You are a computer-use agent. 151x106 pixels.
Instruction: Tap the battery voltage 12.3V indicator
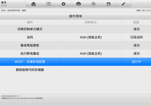[x=146, y=11]
